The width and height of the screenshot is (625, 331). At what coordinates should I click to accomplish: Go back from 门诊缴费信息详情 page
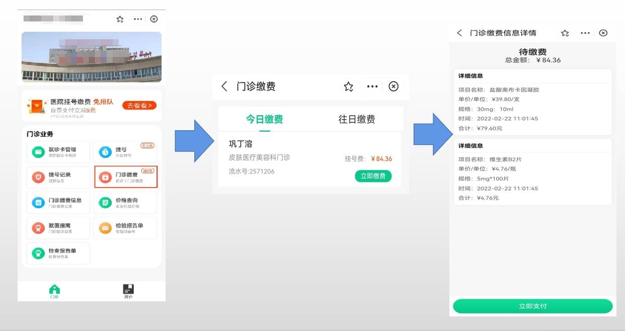pos(459,33)
